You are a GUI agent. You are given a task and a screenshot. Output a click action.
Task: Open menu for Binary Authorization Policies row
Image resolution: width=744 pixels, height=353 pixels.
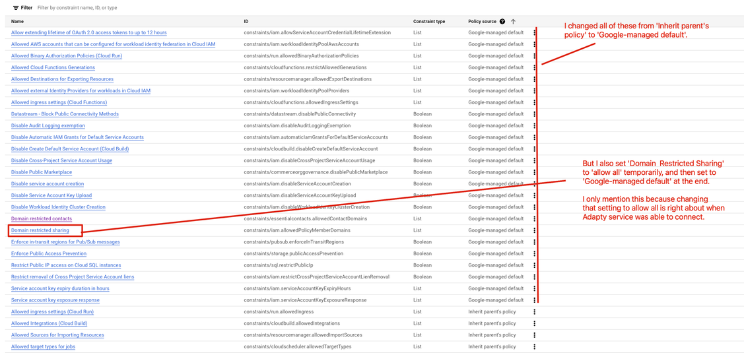pyautogui.click(x=535, y=55)
